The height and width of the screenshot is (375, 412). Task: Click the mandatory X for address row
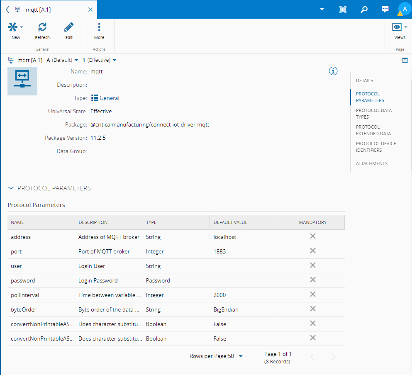[x=313, y=236]
